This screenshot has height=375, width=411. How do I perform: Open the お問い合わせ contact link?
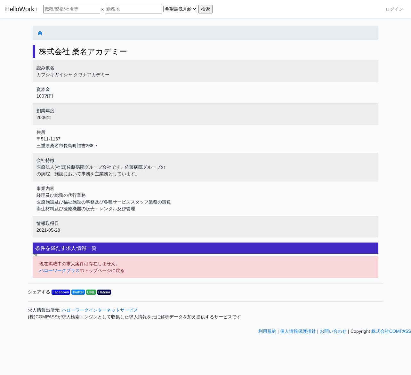[333, 331]
